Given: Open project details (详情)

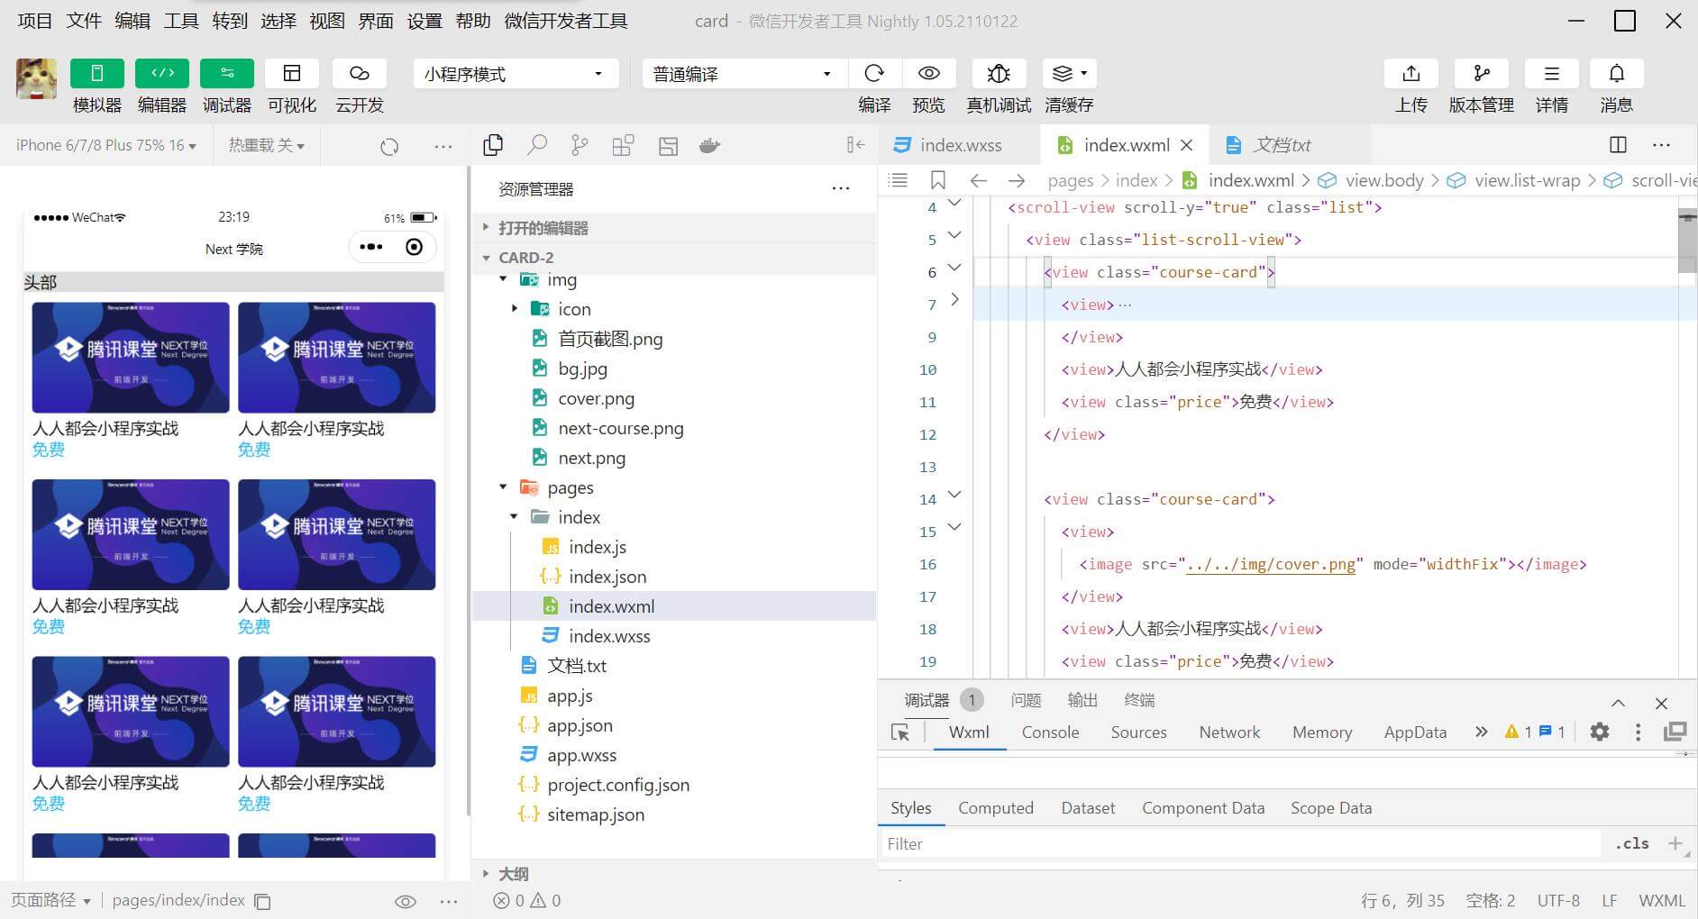Looking at the screenshot, I should pyautogui.click(x=1552, y=73).
